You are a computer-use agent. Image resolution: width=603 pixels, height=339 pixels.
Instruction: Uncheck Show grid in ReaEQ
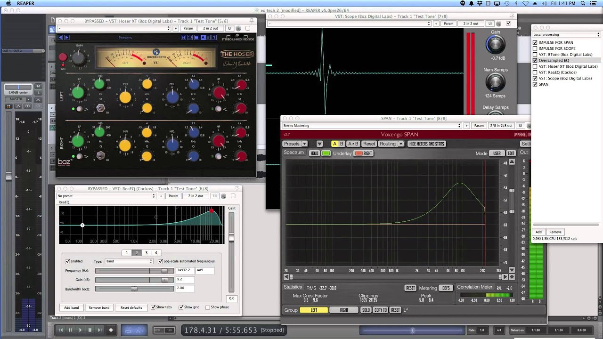[x=181, y=307]
